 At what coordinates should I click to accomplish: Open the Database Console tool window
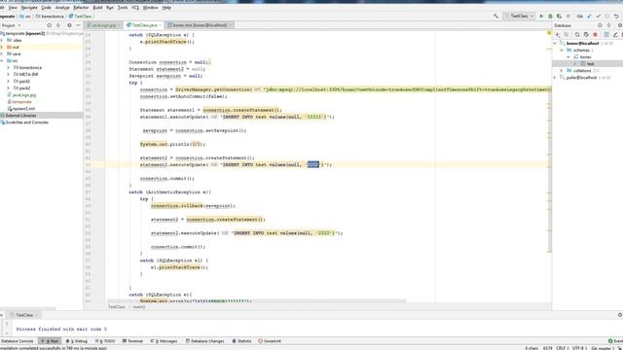click(x=18, y=341)
